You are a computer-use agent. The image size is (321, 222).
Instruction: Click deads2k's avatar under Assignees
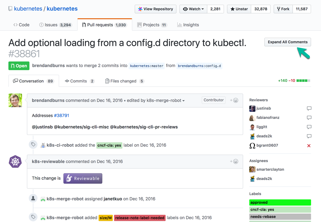coord(252,179)
